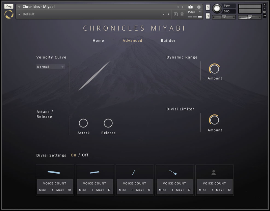
Task: Turn Divisi Settings On
Action: point(73,155)
